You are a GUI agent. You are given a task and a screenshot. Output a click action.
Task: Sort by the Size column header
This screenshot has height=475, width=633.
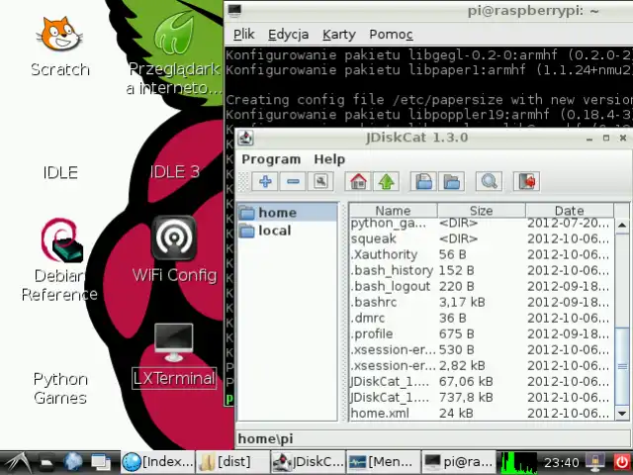482,211
